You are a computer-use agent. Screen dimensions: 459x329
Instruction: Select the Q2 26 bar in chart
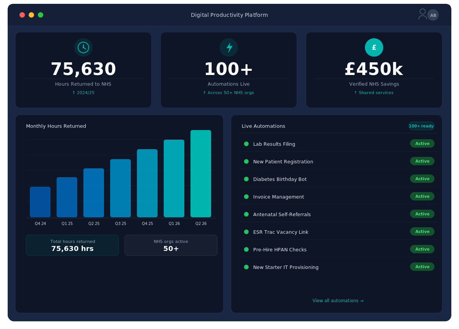[201, 174]
